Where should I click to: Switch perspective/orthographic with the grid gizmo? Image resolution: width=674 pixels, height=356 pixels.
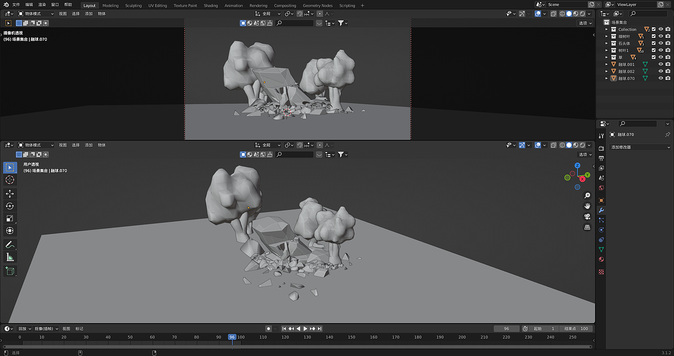588,227
